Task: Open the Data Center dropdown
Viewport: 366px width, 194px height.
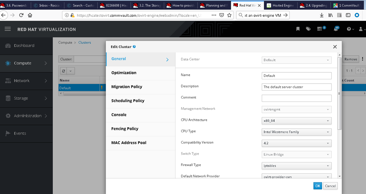Action: click(x=296, y=60)
